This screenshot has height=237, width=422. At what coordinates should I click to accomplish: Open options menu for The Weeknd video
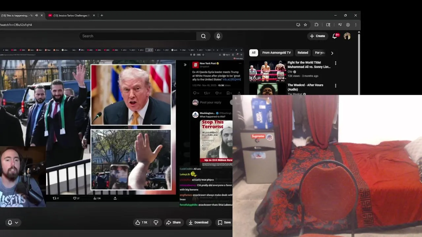tap(336, 86)
